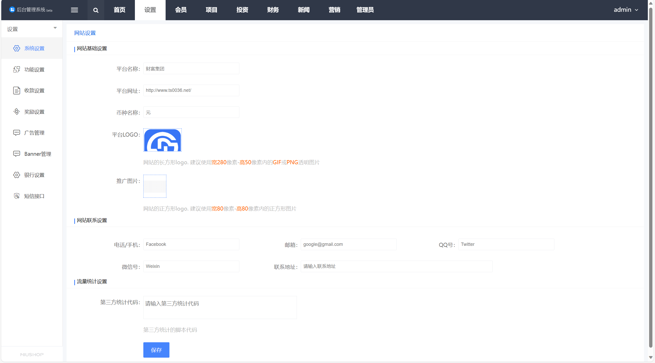Click the 功能设置 sidebar icon
Screen dimensions: 655x363
point(17,70)
